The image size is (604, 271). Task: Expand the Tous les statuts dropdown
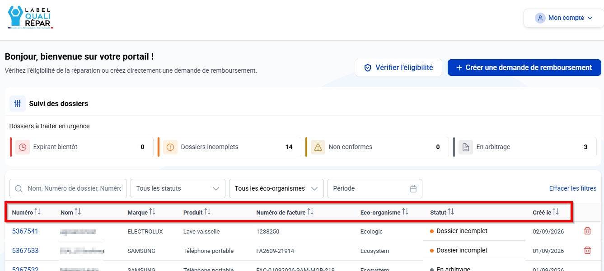point(178,189)
